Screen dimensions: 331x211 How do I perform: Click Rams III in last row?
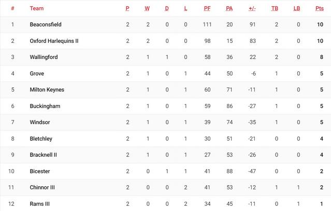click(x=40, y=204)
